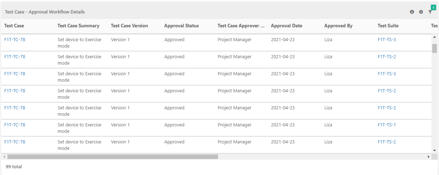Select Approved status in the F1T-TS-1 row
The height and width of the screenshot is (175, 439).
tap(174, 125)
